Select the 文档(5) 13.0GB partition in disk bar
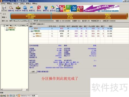 108,16
